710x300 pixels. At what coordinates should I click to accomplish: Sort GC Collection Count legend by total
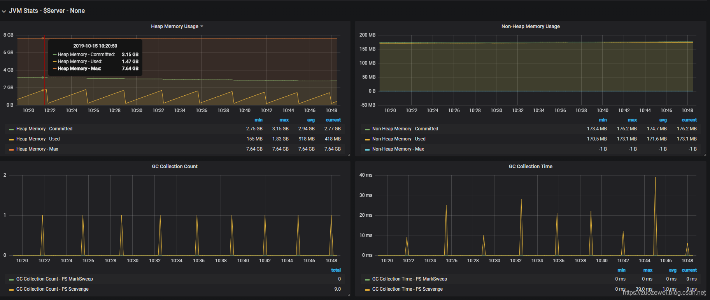click(x=336, y=270)
